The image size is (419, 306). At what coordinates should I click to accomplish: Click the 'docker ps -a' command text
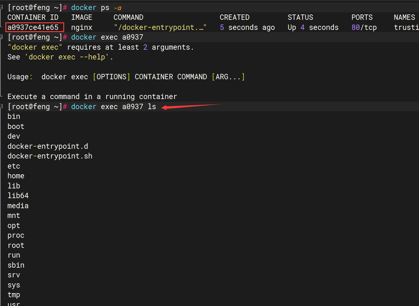point(96,8)
